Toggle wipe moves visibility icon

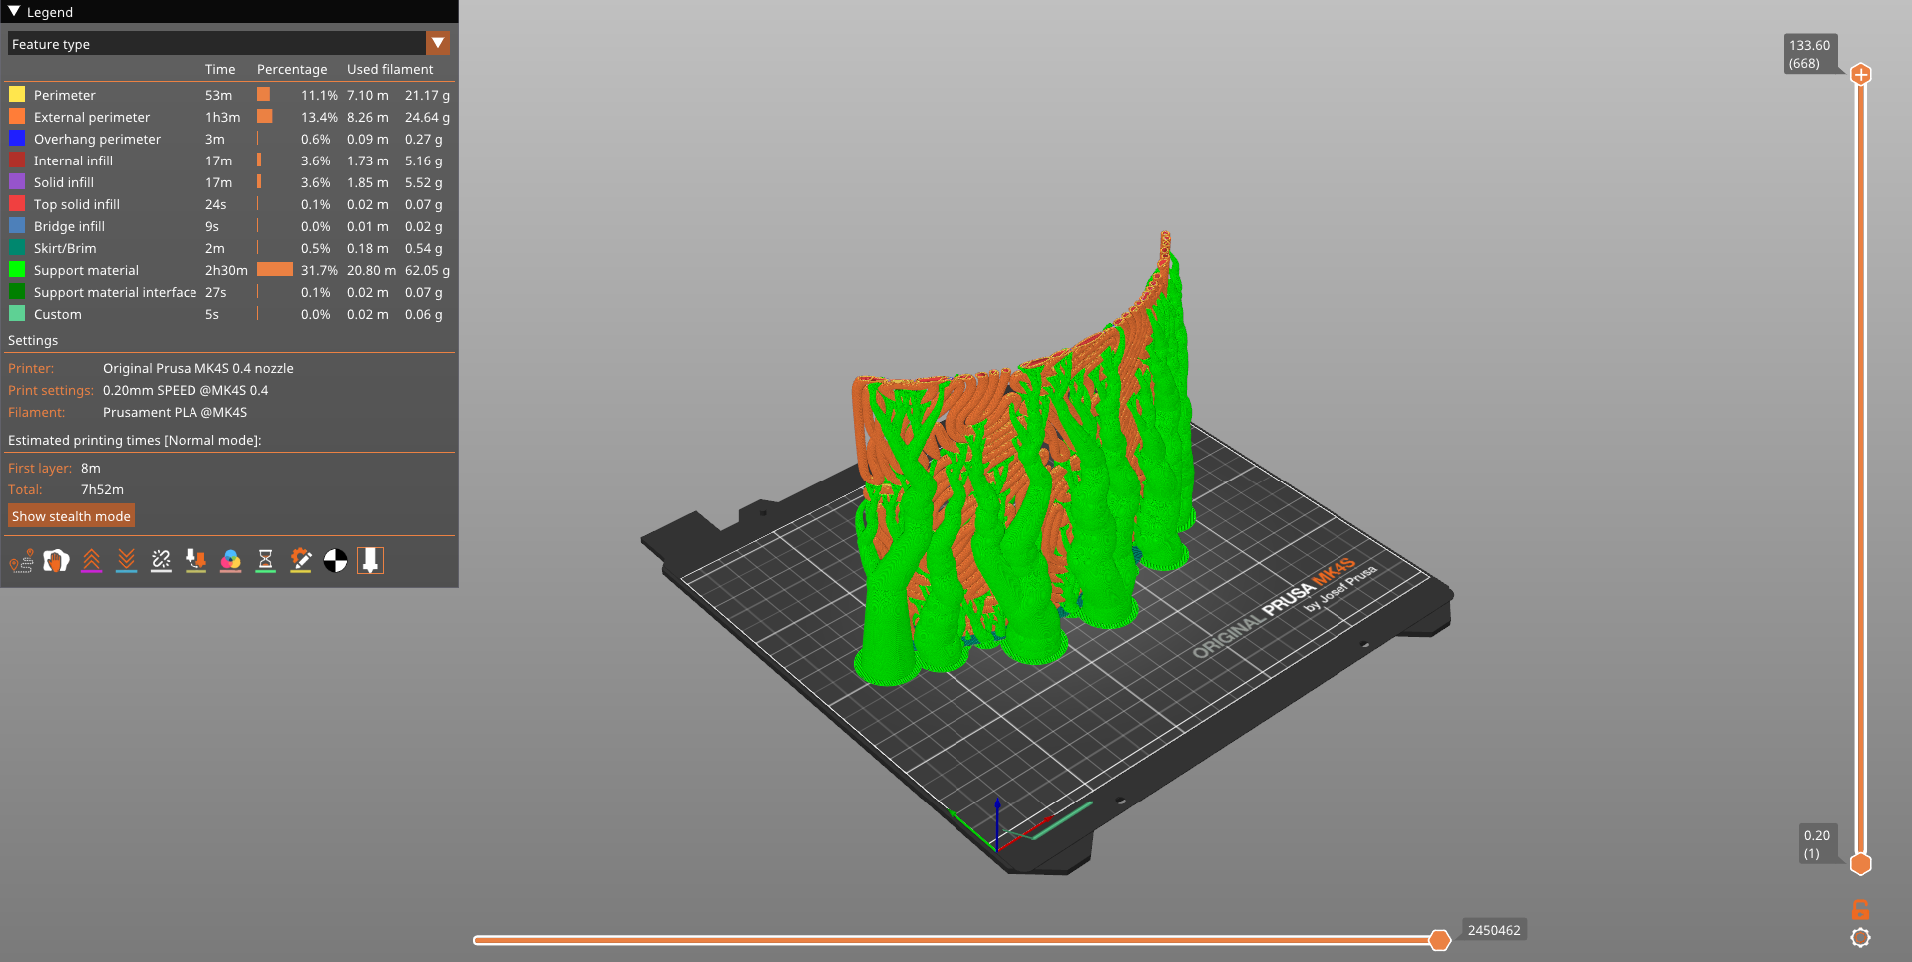[57, 561]
